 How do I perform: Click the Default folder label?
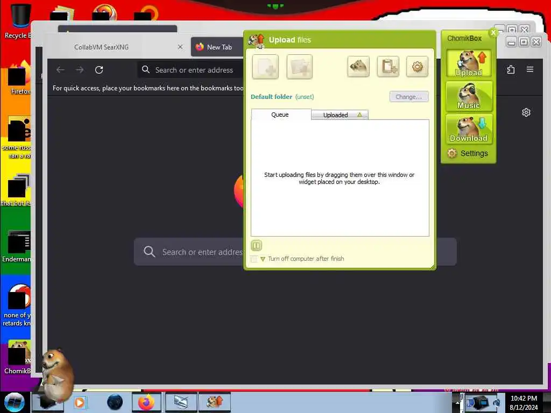pos(271,97)
